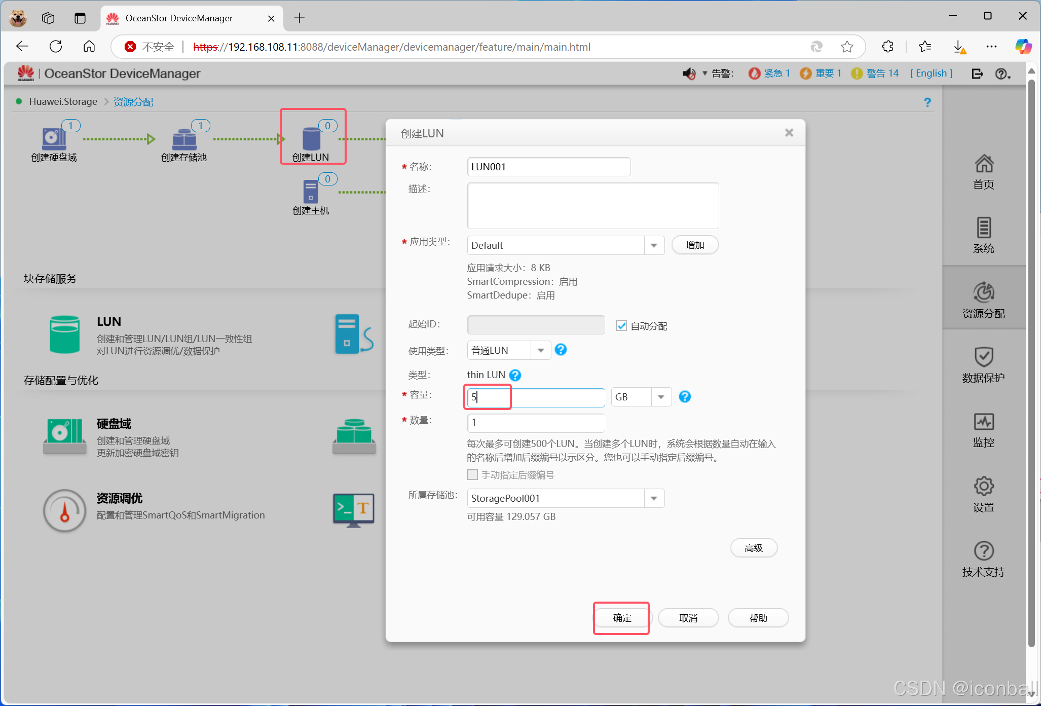Click the help icon next to capacity unit
This screenshot has height=706, width=1041.
pos(685,397)
